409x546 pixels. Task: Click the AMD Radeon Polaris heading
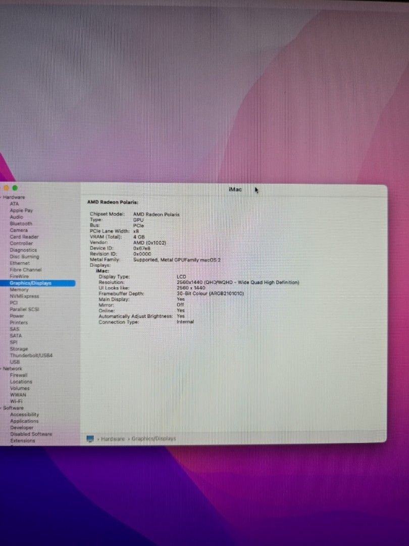click(x=113, y=202)
